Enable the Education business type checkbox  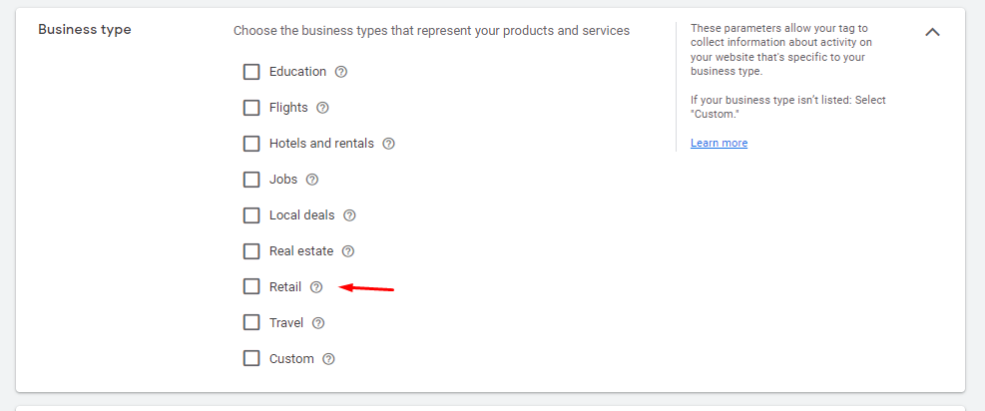pos(251,72)
